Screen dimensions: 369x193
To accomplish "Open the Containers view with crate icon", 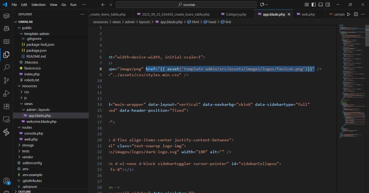I will click(x=6, y=16).
